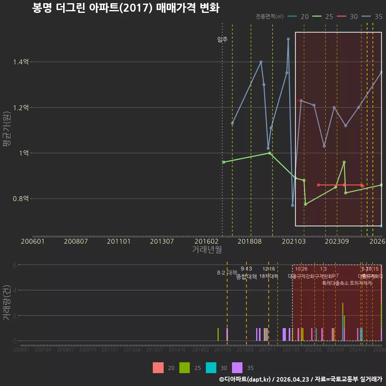Viewport: 386px width, 386px height.
Task: Click the 201410 label on the volume chart x-axis
Action: click(x=177, y=349)
